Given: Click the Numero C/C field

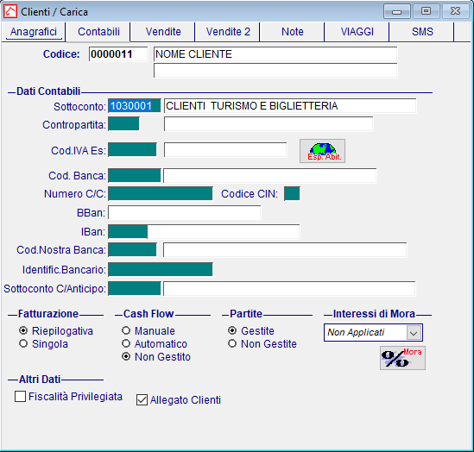Looking at the screenshot, I should [161, 193].
